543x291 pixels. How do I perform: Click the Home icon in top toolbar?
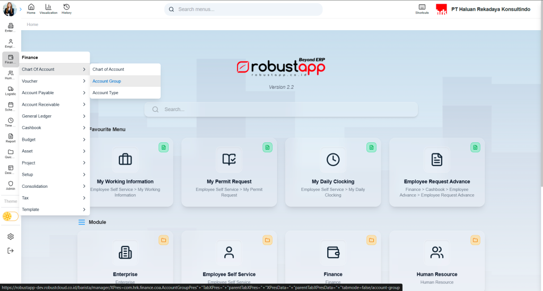pyautogui.click(x=31, y=8)
